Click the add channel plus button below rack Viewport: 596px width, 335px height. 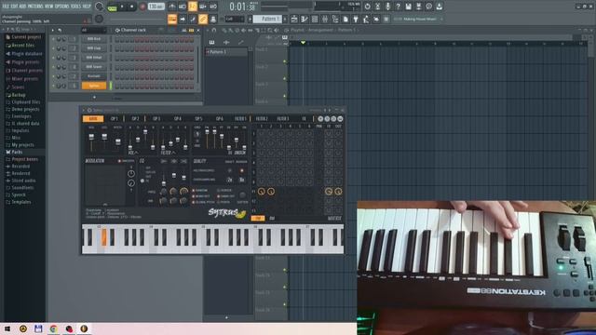[94, 98]
